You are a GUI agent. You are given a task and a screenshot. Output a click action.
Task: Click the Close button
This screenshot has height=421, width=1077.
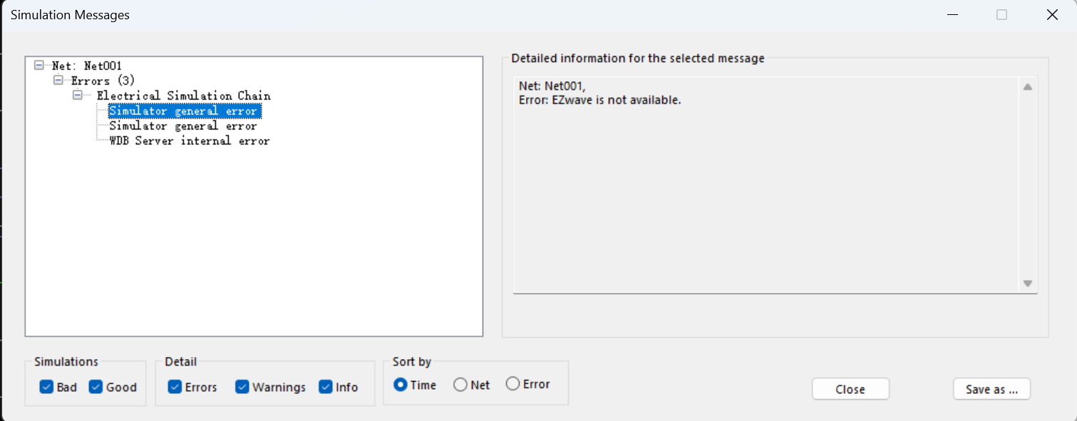850,389
